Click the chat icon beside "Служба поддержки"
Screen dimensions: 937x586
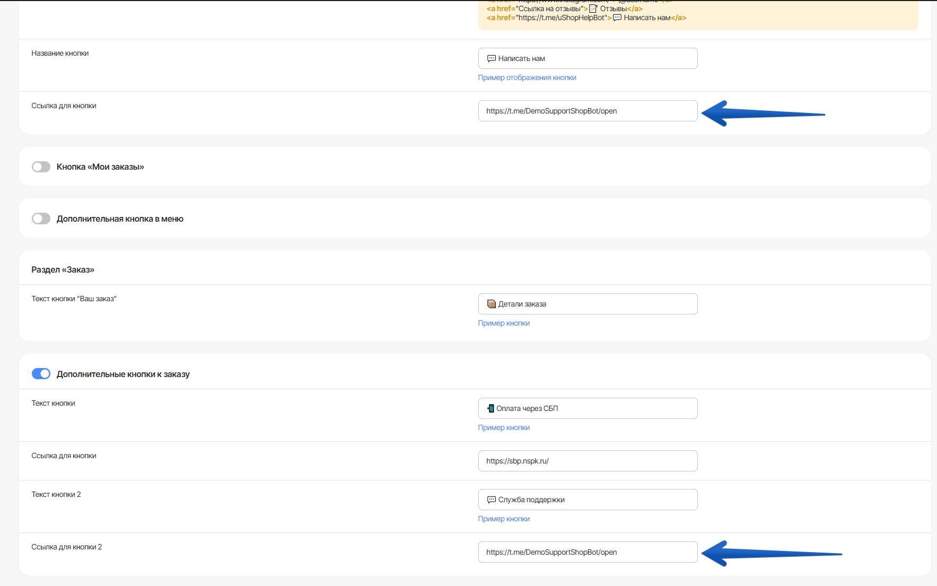tap(491, 500)
